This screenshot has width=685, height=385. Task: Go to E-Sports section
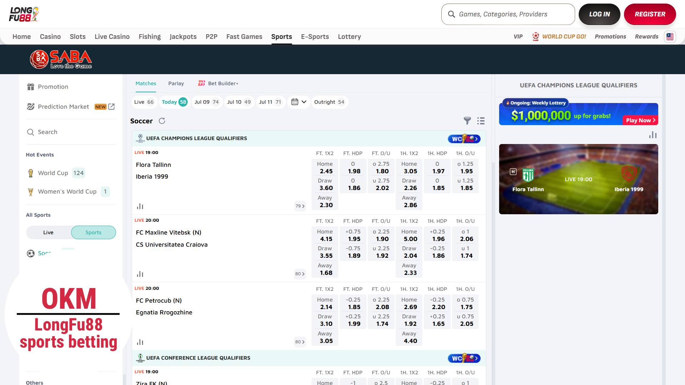pos(315,37)
